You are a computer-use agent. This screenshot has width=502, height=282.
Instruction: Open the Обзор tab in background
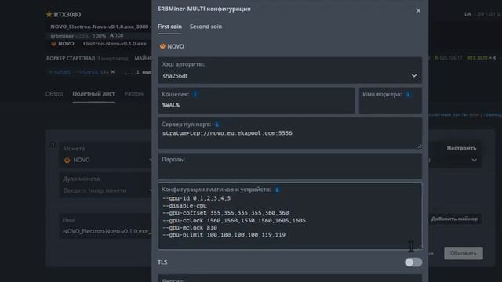point(54,94)
